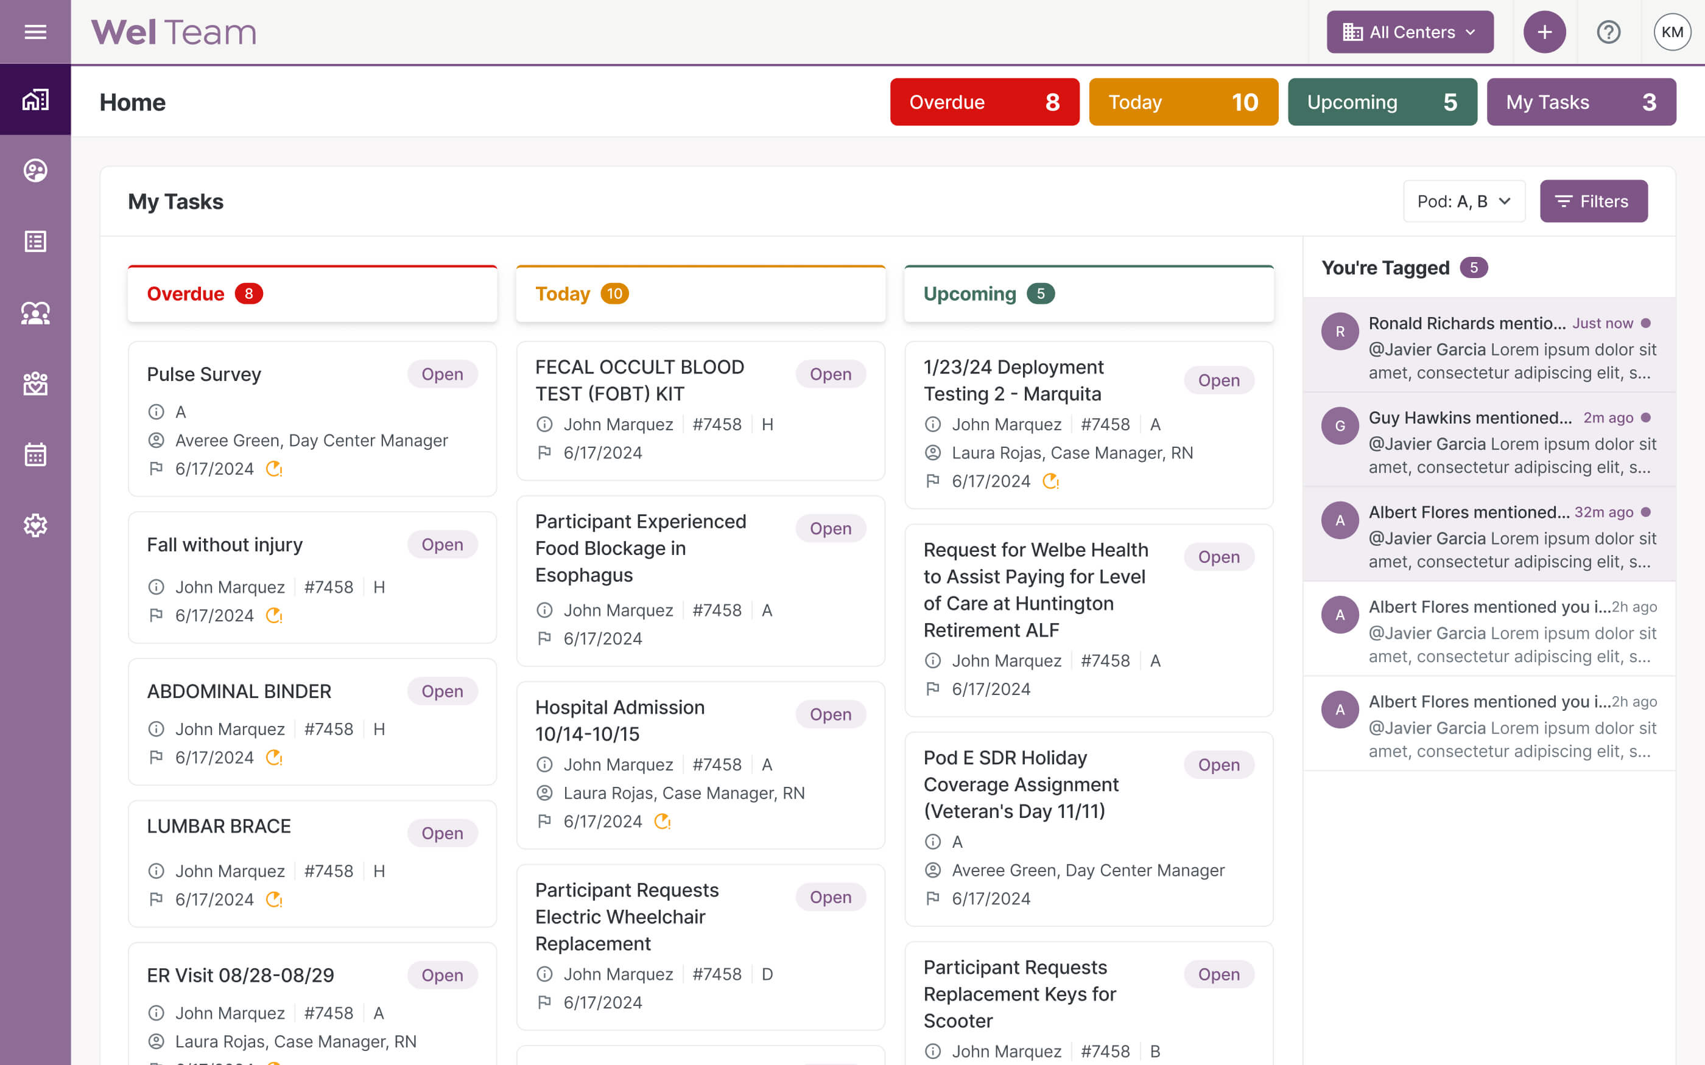Open the Home dashboard sidebar icon
The height and width of the screenshot is (1065, 1705).
coord(35,99)
